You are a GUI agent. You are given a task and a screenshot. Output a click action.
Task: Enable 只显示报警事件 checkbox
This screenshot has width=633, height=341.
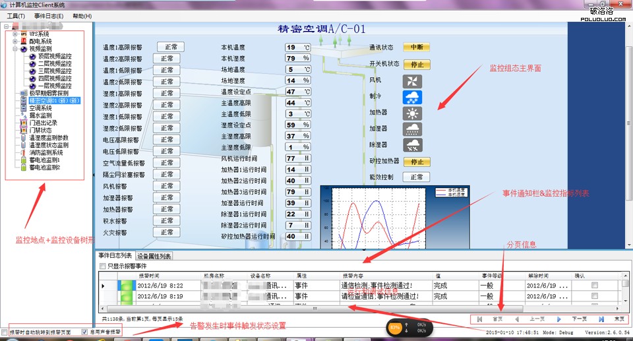pos(102,266)
